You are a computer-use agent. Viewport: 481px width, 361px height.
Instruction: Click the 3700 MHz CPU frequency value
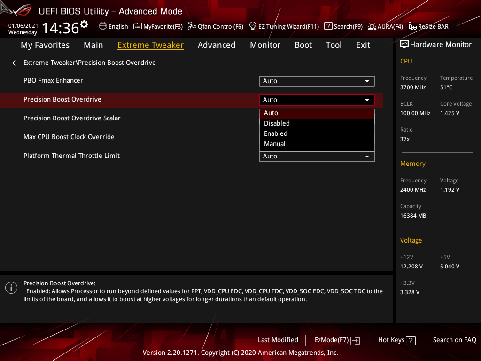[413, 87]
